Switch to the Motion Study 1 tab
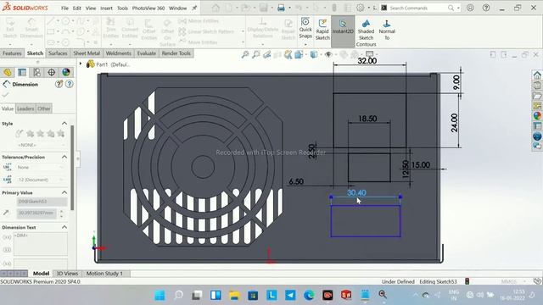543x305 pixels. 104,274
